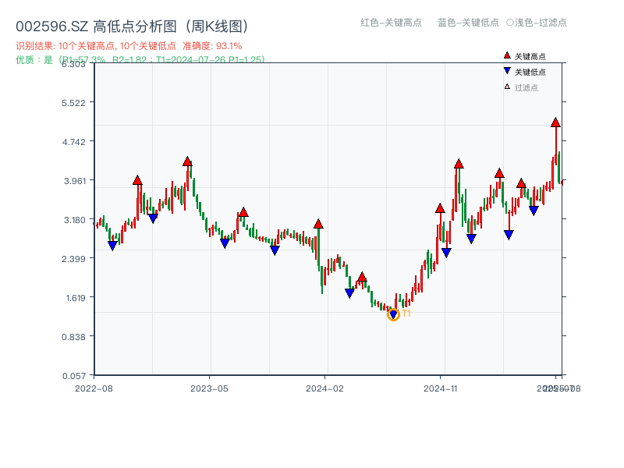
Task: Click the orange T1 text label
Action: point(406,314)
